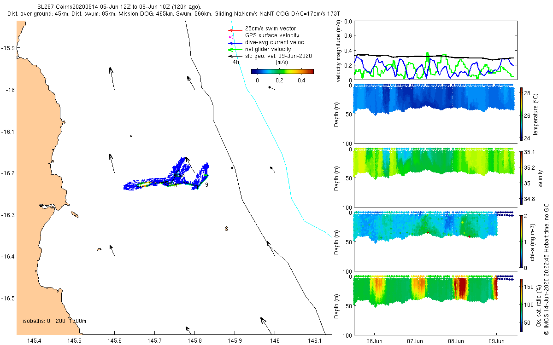Click the '145.7' longitude tick label

point(154,340)
